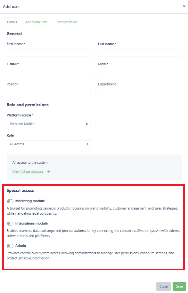Image resolution: width=188 pixels, height=293 pixels.
Task: Click the green Save button
Action: click(179, 286)
